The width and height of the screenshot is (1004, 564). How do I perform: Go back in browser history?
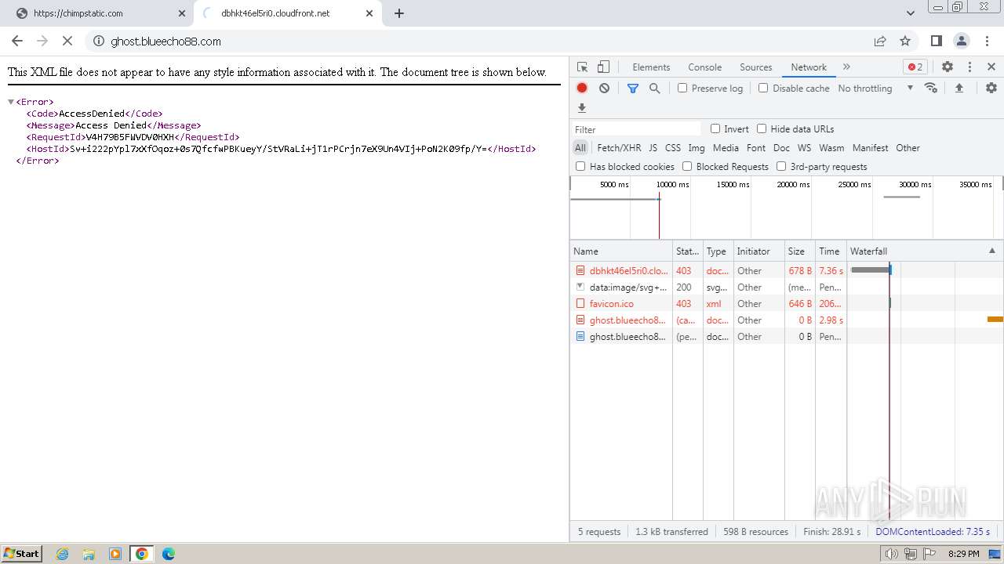coord(17,41)
